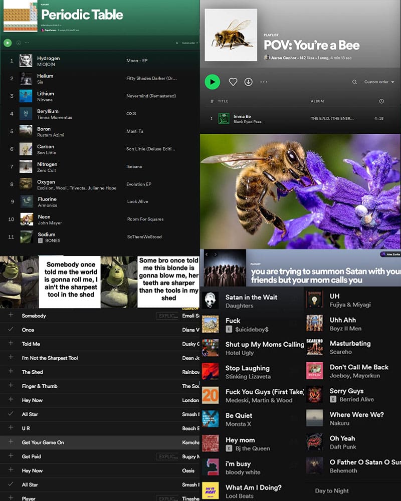
Task: Add the Somebody track using plus icon
Action: 11,315
